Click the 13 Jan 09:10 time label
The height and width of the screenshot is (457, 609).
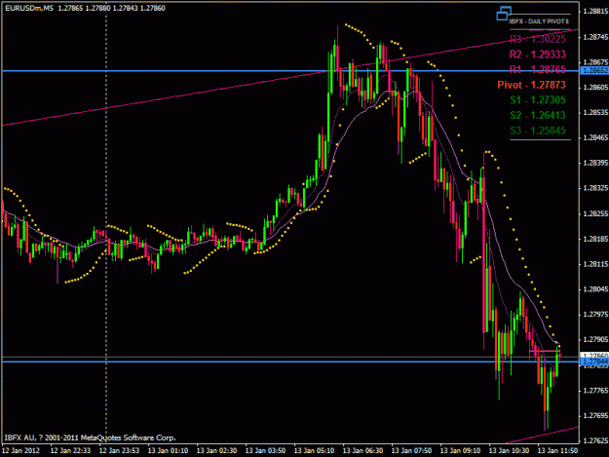point(460,451)
